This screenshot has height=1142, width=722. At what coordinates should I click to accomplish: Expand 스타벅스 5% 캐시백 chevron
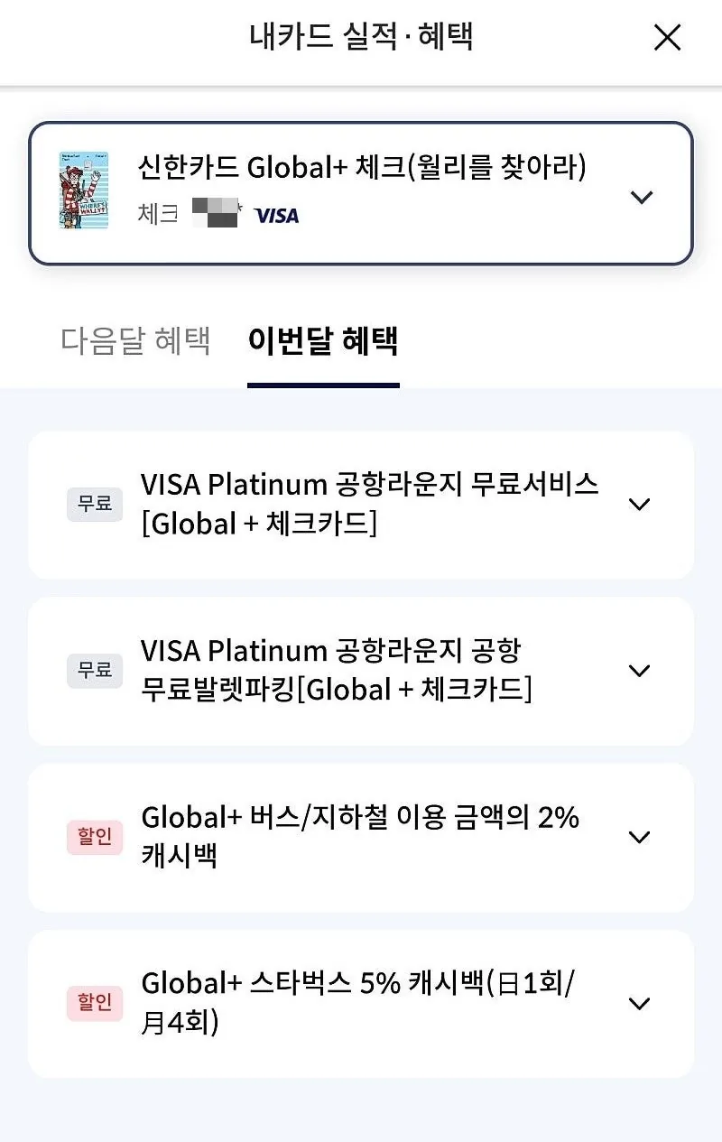click(x=639, y=1004)
